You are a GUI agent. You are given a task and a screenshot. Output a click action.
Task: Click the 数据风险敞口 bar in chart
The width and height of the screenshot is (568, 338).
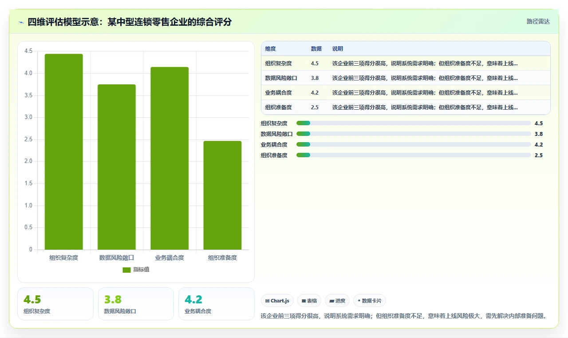[117, 167]
